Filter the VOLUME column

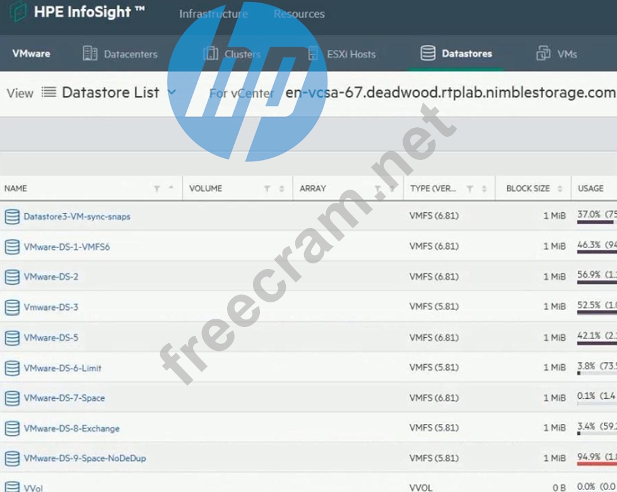[x=267, y=188]
